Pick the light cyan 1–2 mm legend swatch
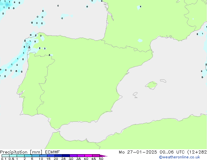This screenshot has width=207, height=160. pyautogui.click(x=21, y=156)
